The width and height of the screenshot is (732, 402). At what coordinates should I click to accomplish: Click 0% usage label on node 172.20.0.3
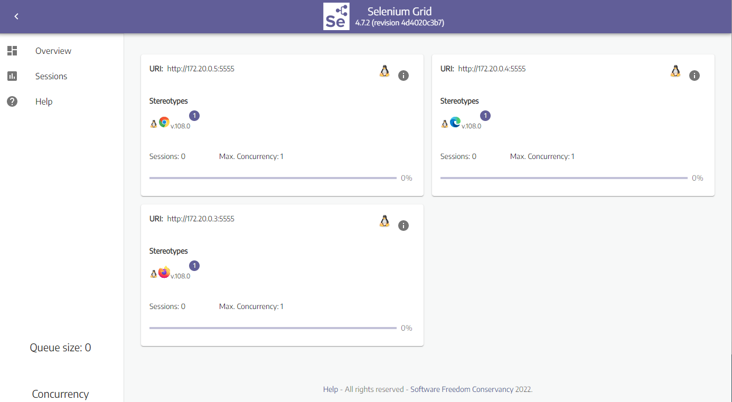[x=407, y=328]
